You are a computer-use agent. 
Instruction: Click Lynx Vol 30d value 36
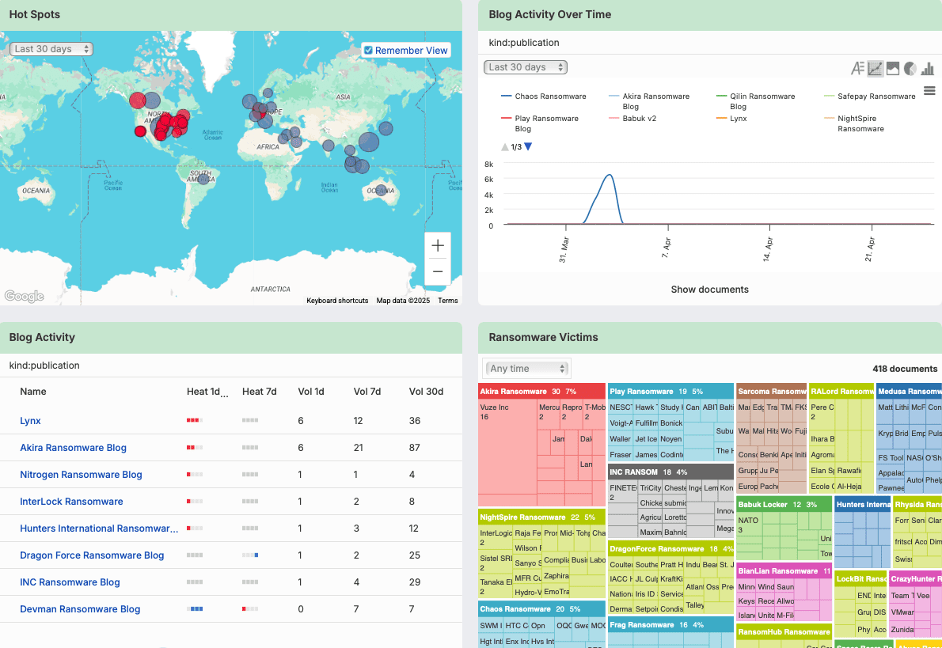coord(415,420)
